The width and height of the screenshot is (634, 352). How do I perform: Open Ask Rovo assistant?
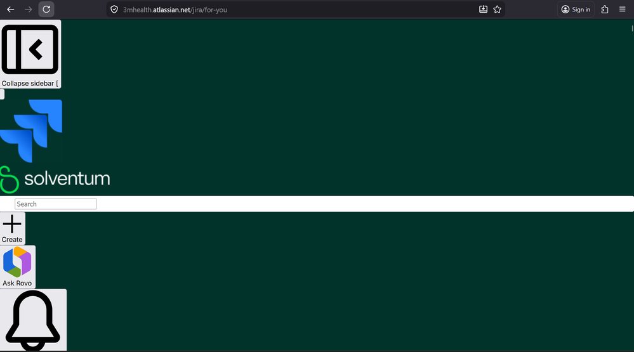(17, 267)
